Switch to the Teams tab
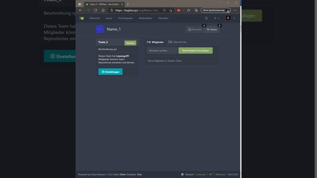 [211, 30]
